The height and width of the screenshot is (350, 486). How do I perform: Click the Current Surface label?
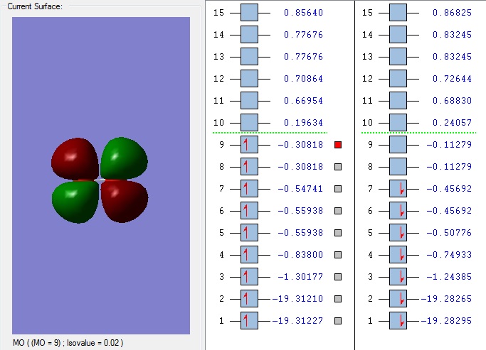(x=35, y=6)
